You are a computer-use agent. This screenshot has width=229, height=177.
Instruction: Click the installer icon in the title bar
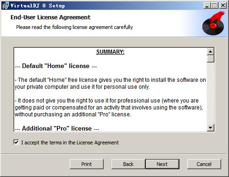(6, 6)
